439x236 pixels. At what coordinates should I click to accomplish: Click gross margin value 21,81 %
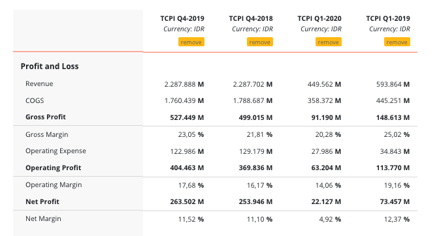click(x=259, y=134)
